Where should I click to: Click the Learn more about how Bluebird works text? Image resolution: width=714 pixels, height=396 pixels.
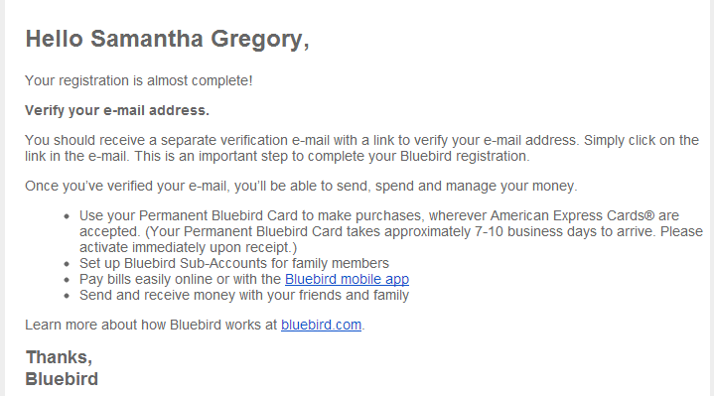[151, 325]
